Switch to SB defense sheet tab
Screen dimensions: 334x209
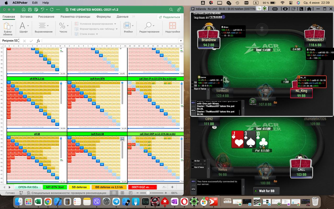(79, 187)
